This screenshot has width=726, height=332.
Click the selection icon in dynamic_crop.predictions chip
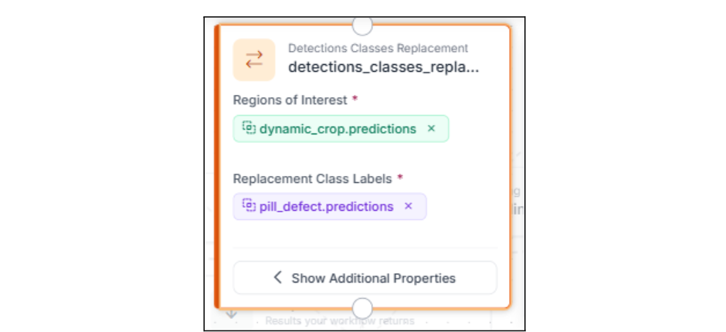[x=248, y=128]
